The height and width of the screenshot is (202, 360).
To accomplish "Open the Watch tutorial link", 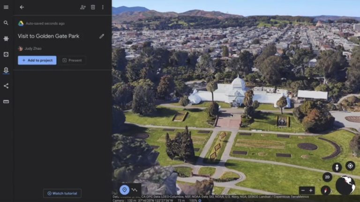I will coord(62,193).
